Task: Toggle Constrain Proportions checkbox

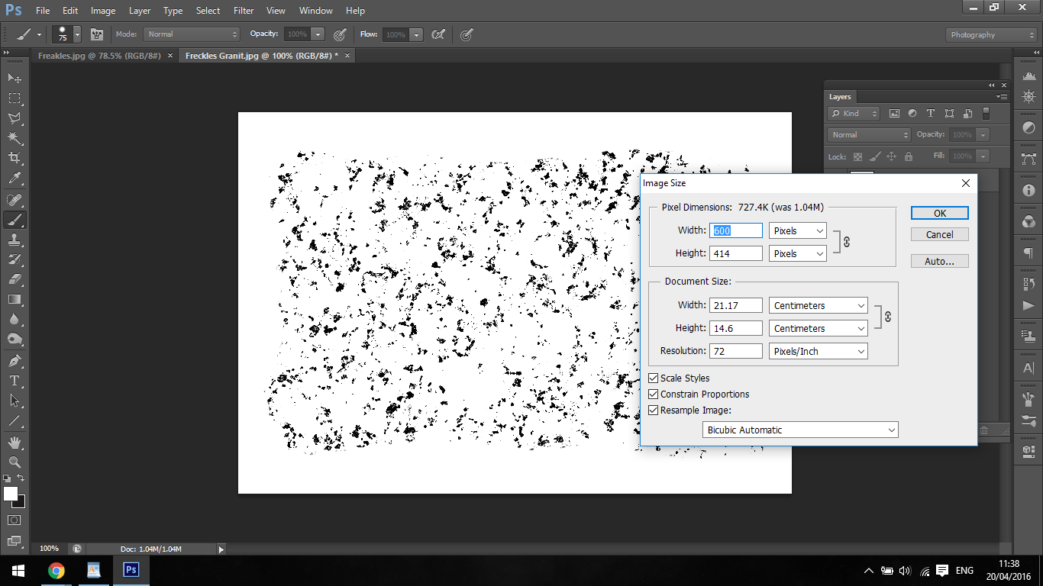Action: (654, 394)
